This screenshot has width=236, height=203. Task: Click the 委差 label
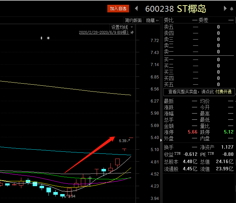tap(203, 20)
